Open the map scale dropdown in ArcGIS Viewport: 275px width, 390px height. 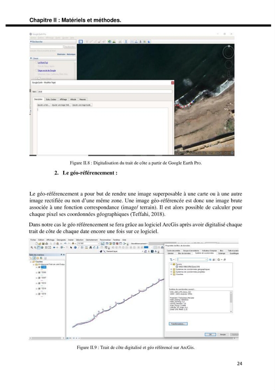pyautogui.click(x=98, y=243)
